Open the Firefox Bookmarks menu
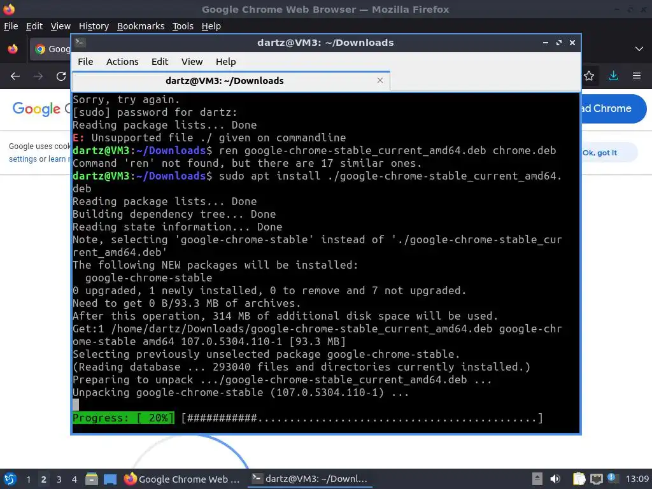The image size is (652, 489). (141, 26)
